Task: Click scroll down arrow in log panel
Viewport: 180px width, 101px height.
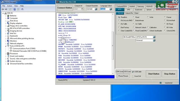Action: [113, 74]
